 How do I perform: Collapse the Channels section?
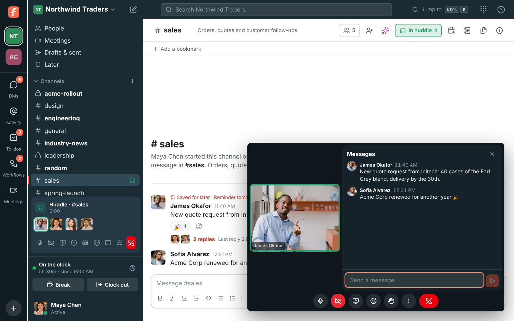(49, 81)
